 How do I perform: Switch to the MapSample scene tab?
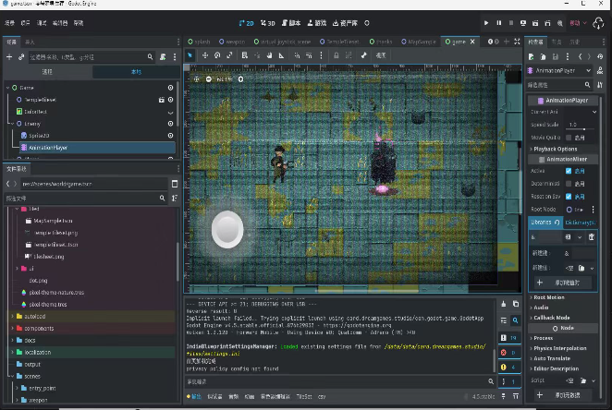point(419,42)
